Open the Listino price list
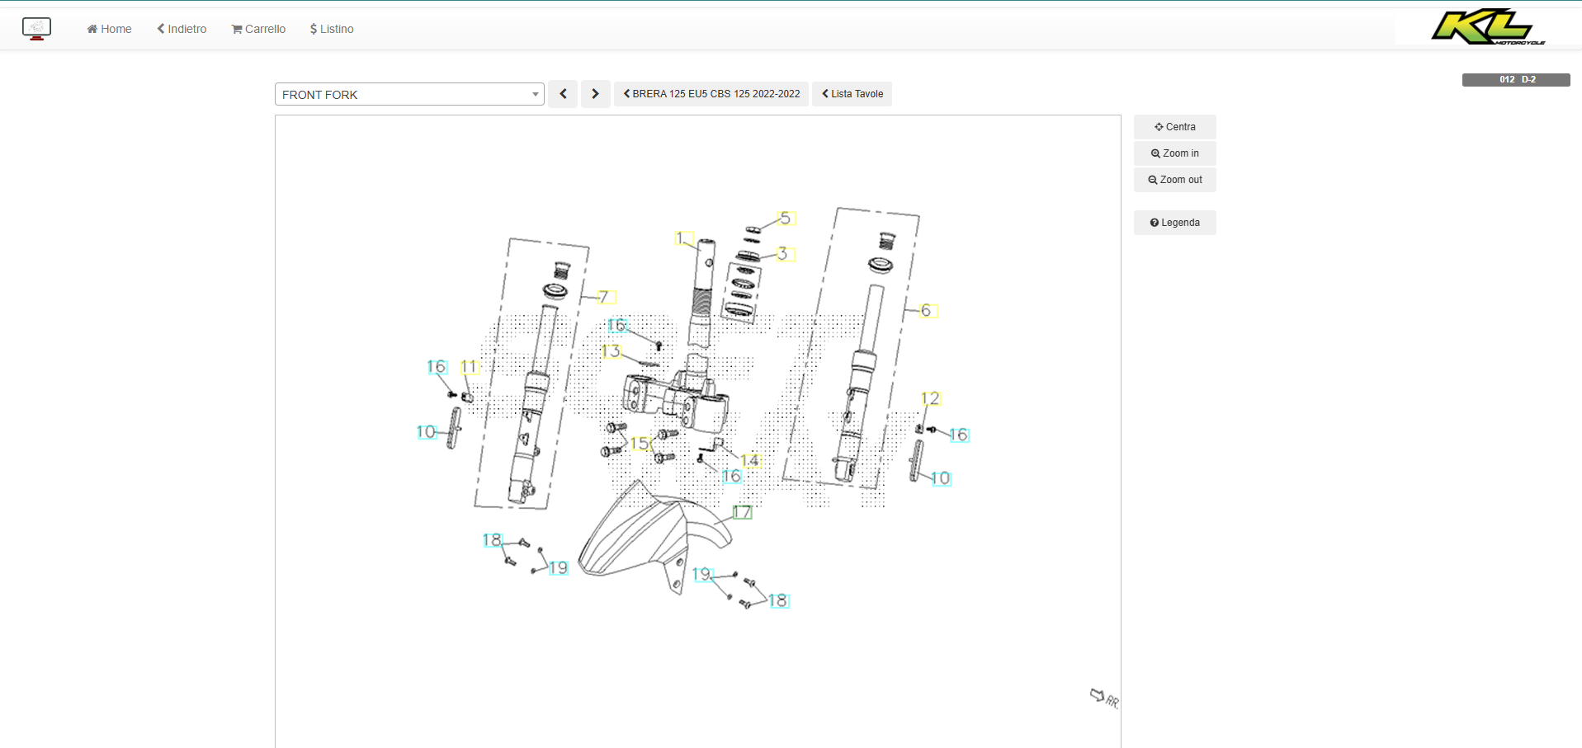1582x748 pixels. click(332, 29)
